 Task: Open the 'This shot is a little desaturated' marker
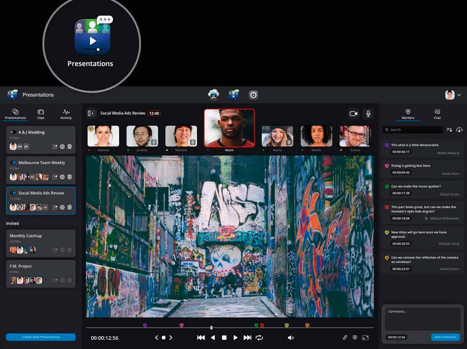click(422, 148)
